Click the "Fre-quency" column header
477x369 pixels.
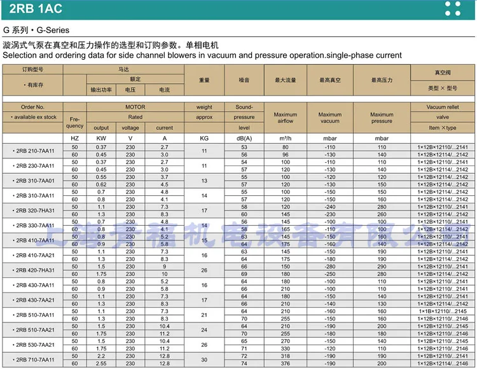tap(74, 123)
